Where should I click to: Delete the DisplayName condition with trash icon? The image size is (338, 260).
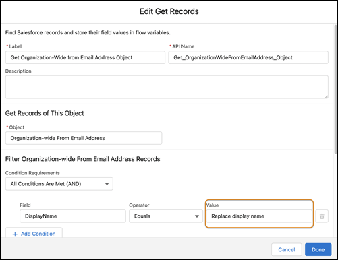322,216
